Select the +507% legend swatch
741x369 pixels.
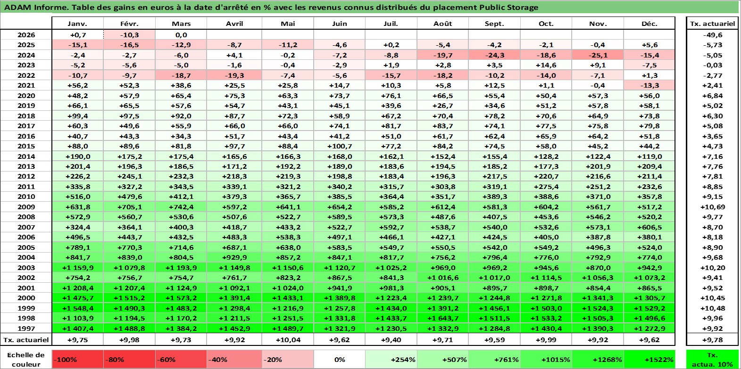tap(443, 359)
